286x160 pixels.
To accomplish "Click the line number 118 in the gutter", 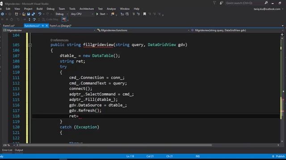I will 16,116.
